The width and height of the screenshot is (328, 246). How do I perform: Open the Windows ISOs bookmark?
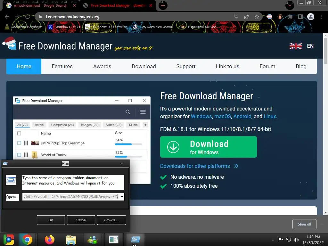[64, 27]
